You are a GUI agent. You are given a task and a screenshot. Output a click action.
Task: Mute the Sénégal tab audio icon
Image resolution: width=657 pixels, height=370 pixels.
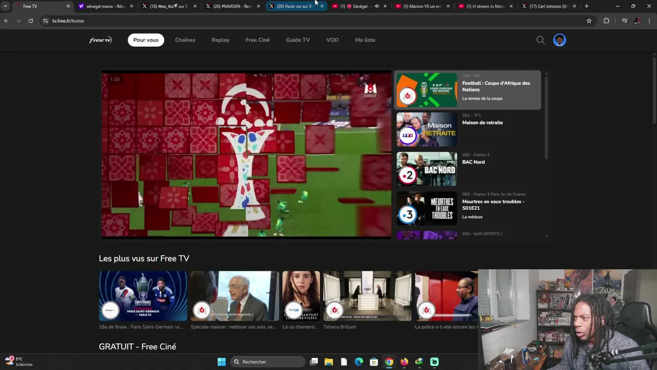(x=376, y=6)
